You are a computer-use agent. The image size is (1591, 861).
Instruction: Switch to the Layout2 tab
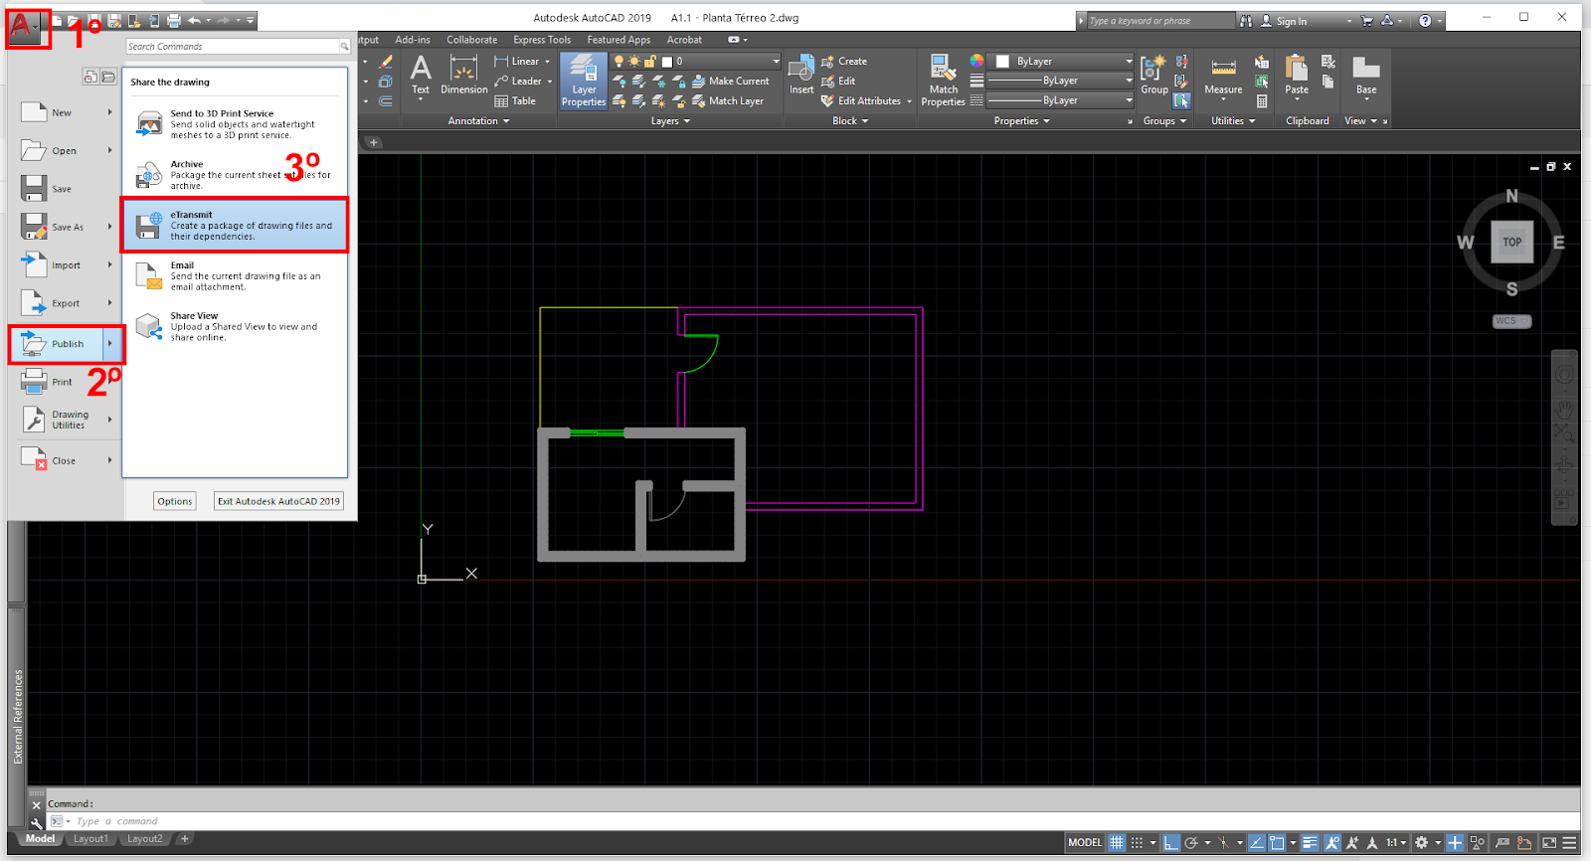(144, 839)
